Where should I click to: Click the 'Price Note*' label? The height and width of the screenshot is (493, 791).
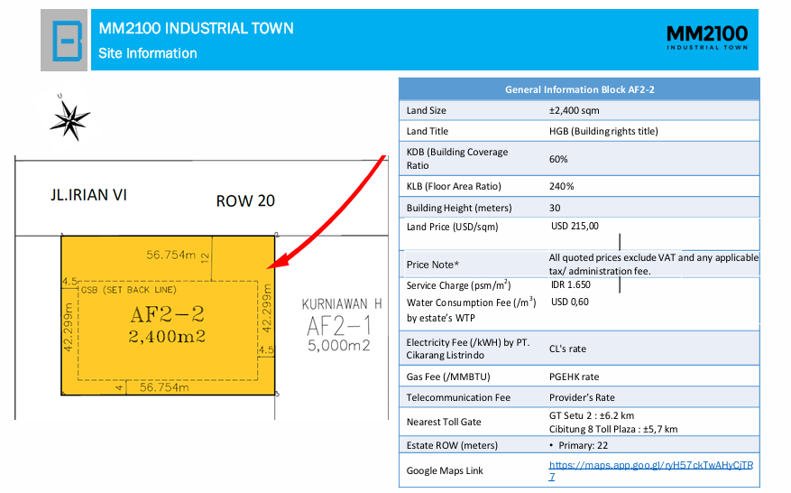click(x=433, y=265)
